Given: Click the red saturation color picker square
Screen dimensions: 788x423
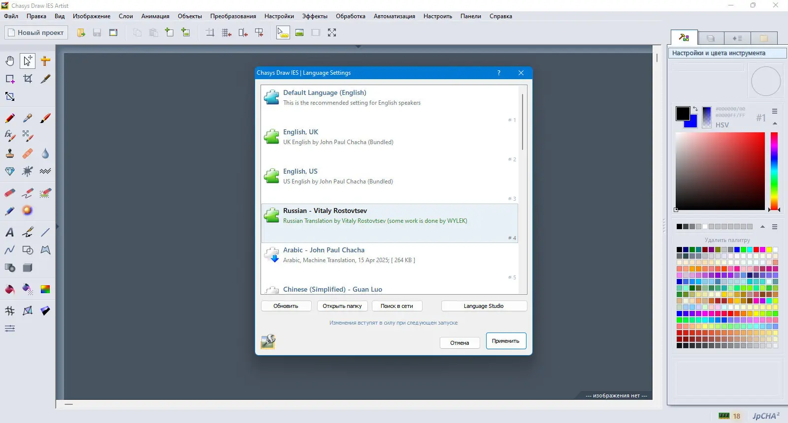Looking at the screenshot, I should (x=720, y=171).
